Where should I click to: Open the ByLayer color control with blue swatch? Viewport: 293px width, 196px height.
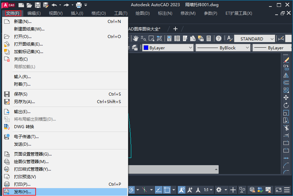point(168,48)
